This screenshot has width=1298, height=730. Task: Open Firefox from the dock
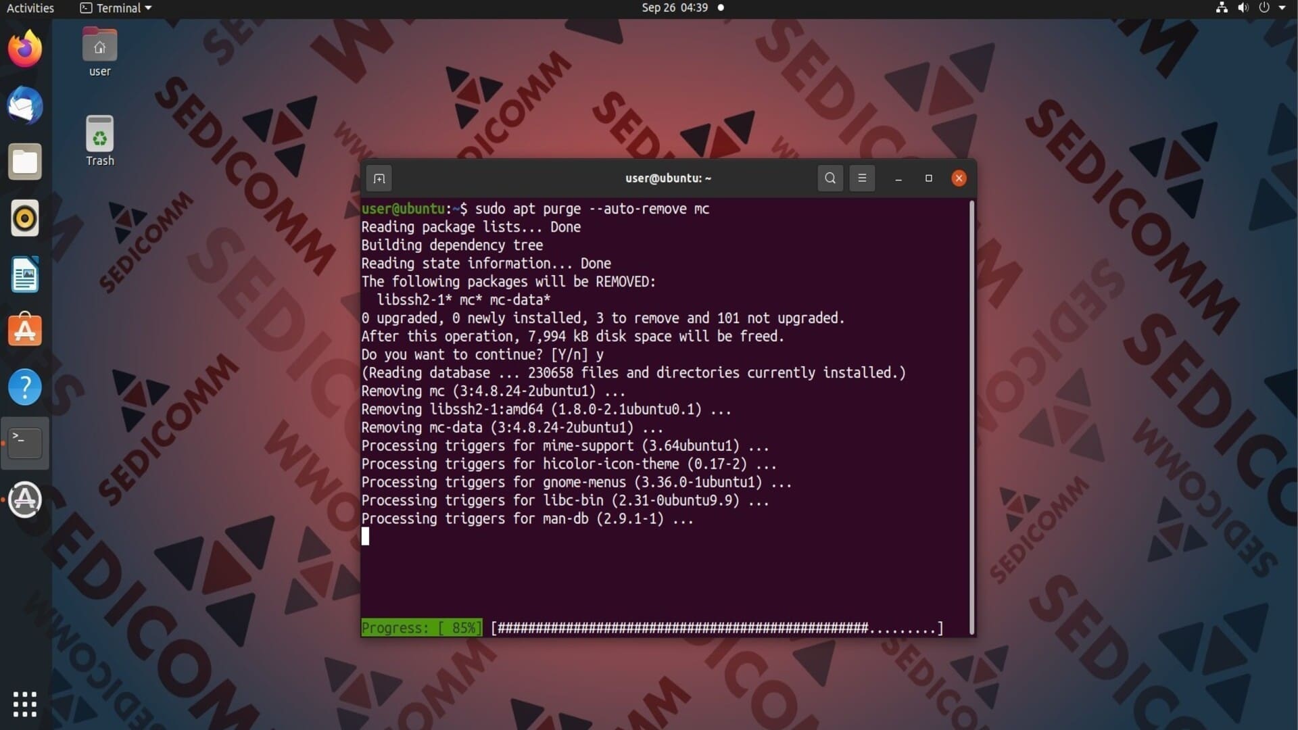pyautogui.click(x=25, y=49)
